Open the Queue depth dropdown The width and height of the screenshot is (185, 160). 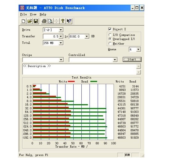(x=138, y=49)
